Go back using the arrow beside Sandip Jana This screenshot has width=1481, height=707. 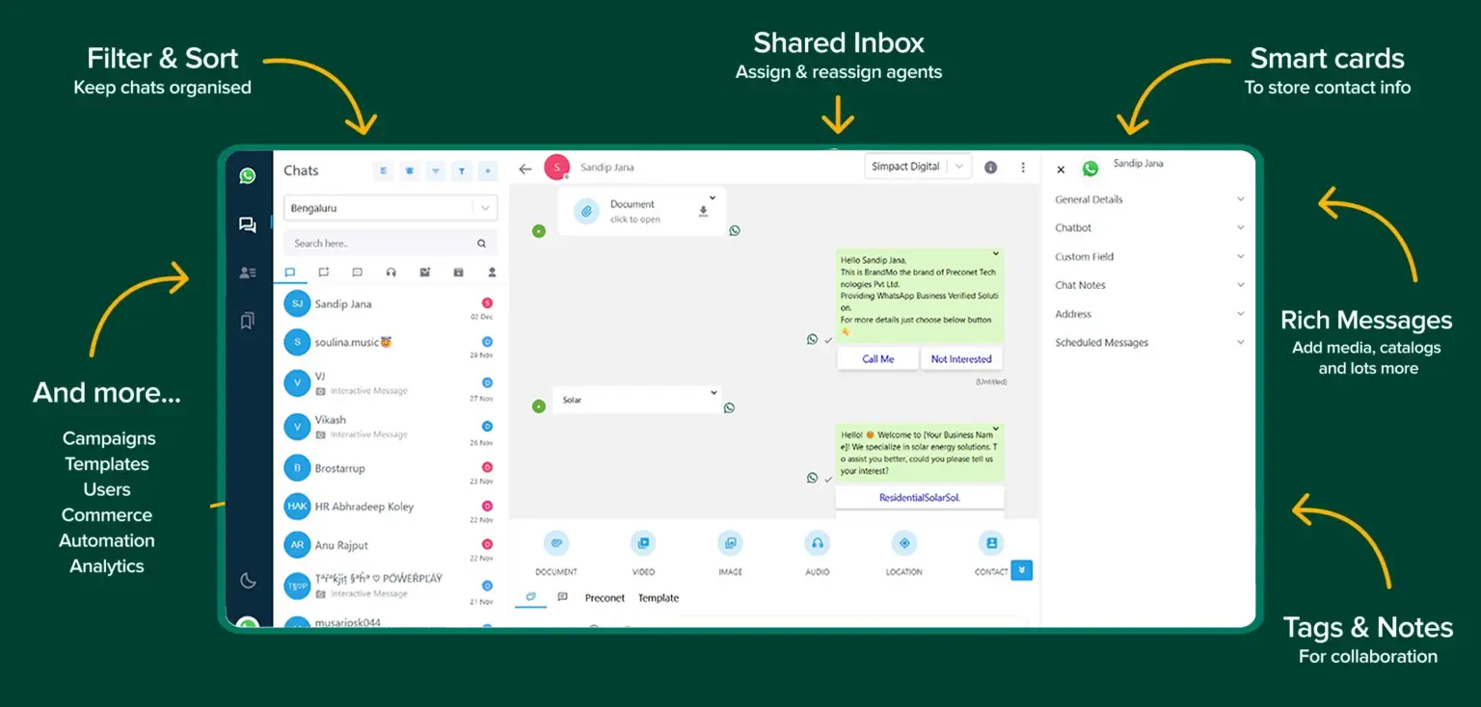525,169
